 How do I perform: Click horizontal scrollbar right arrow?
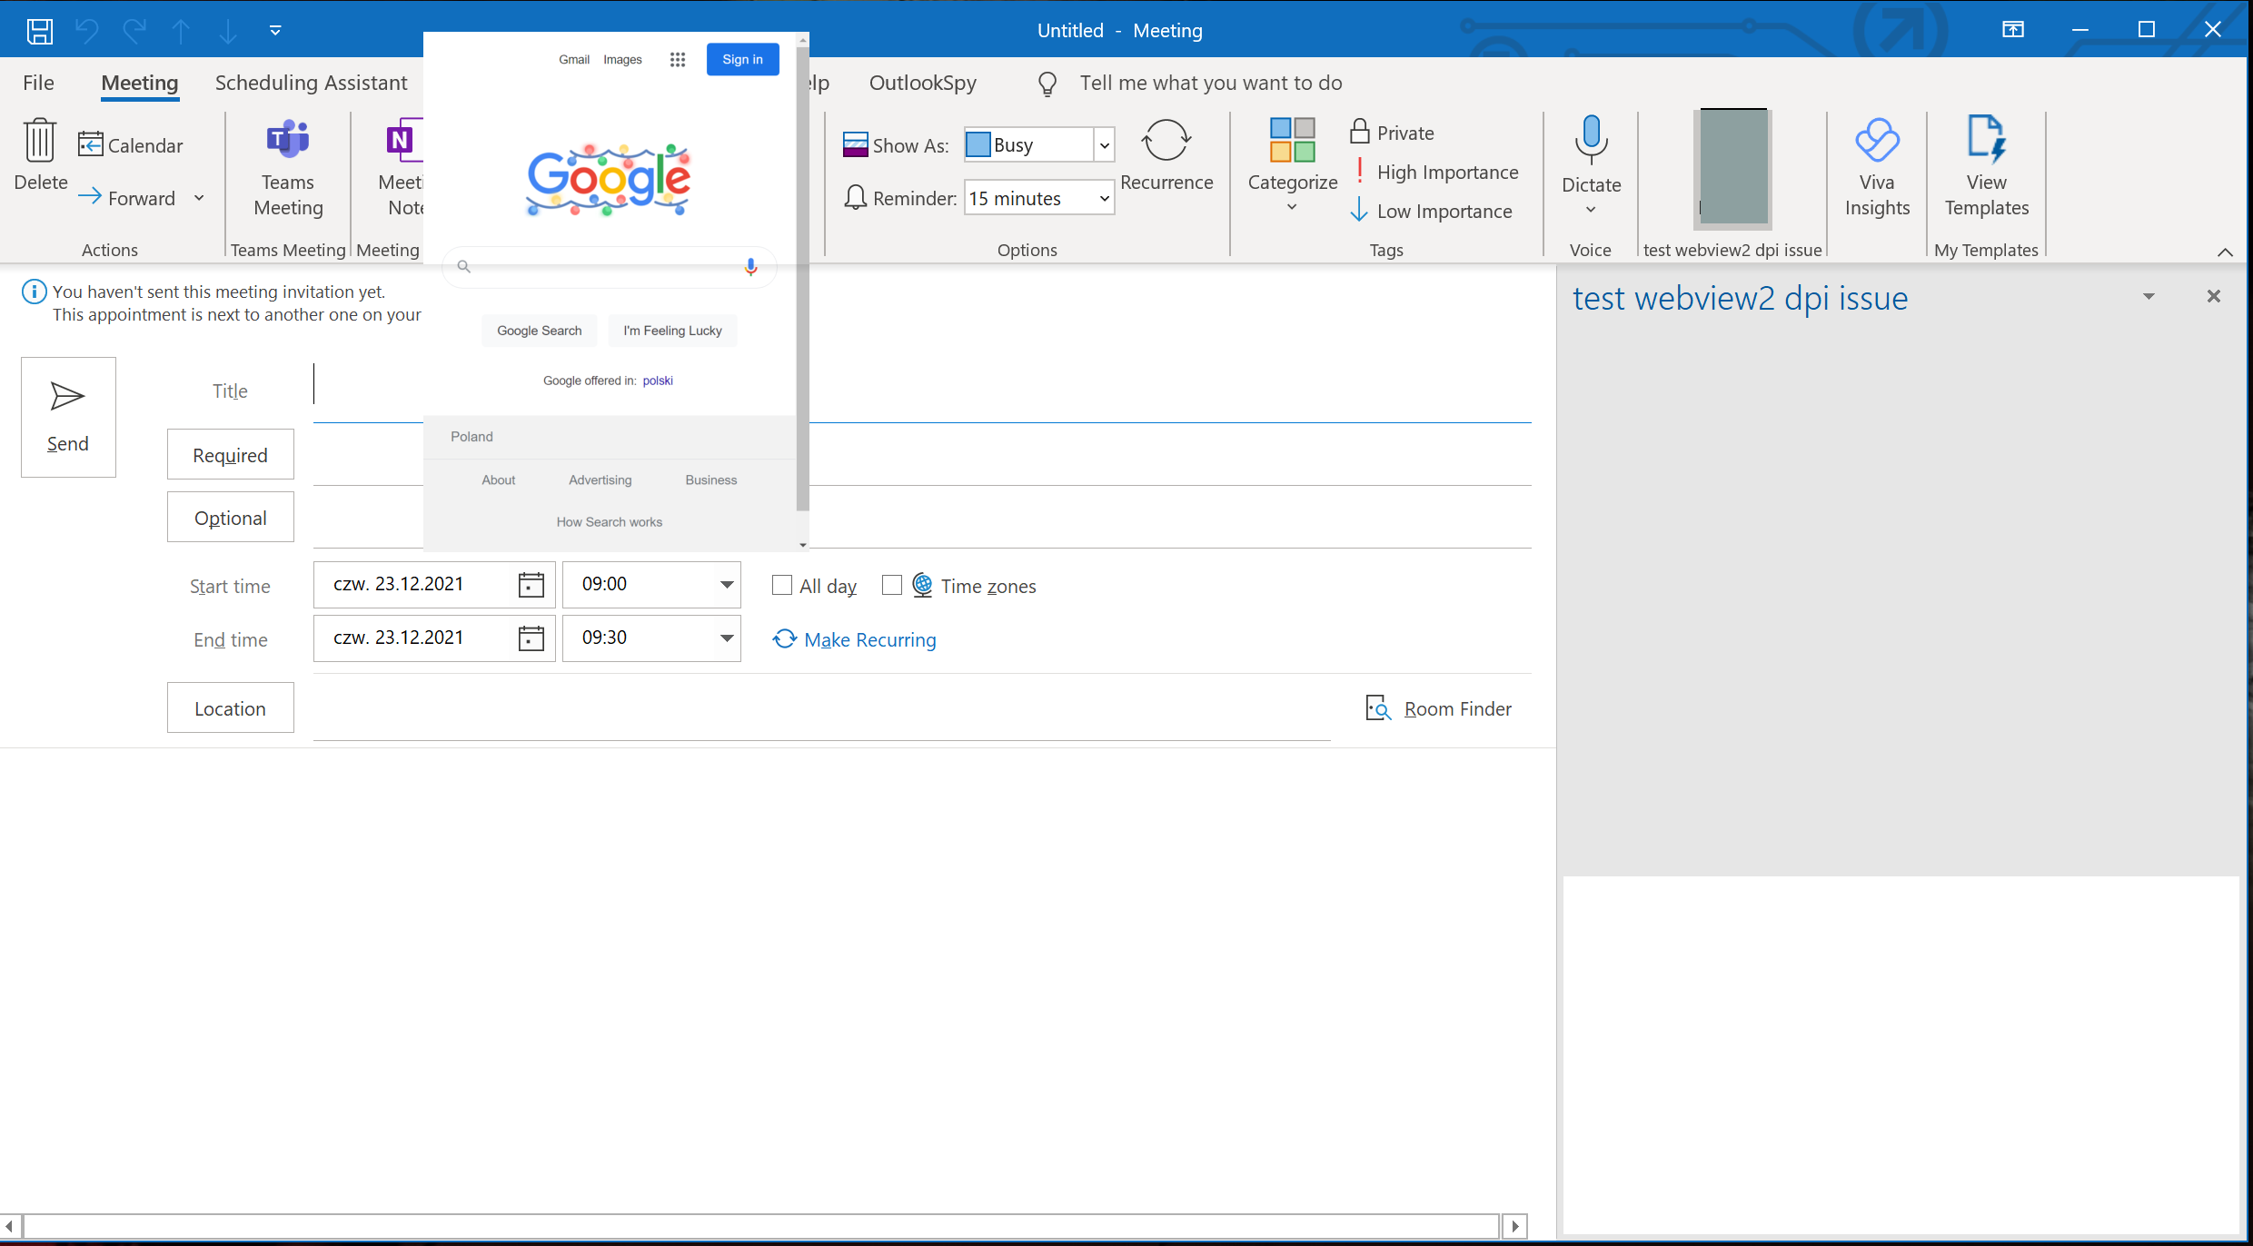click(1514, 1226)
